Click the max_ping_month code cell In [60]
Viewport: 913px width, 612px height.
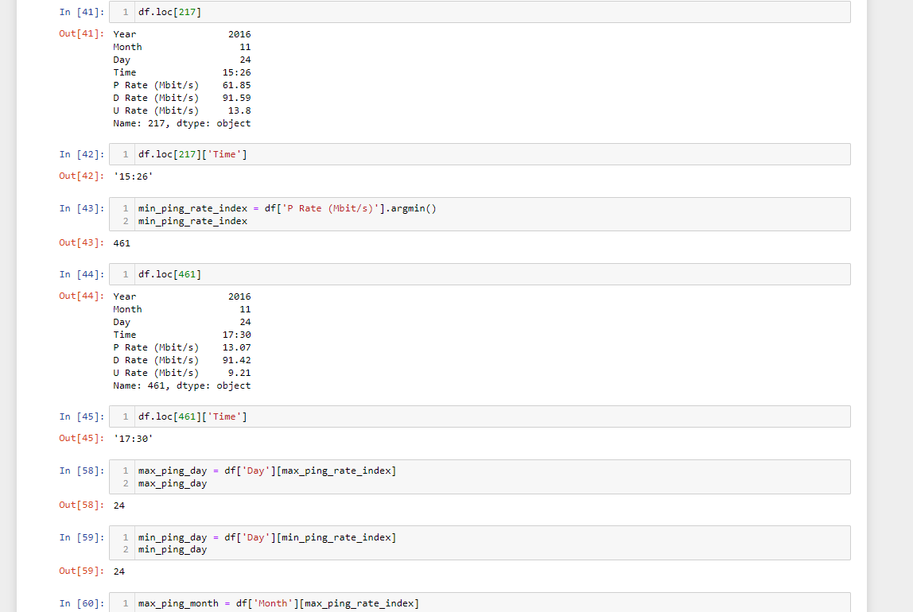(480, 602)
